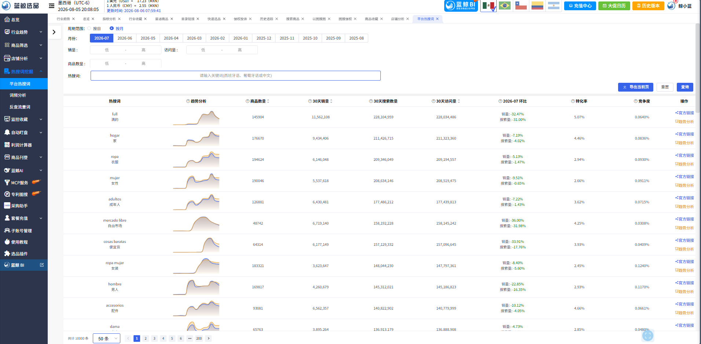Viewport: 701px width, 344px height.
Task: Choose month 2026-01
Action: [241, 38]
